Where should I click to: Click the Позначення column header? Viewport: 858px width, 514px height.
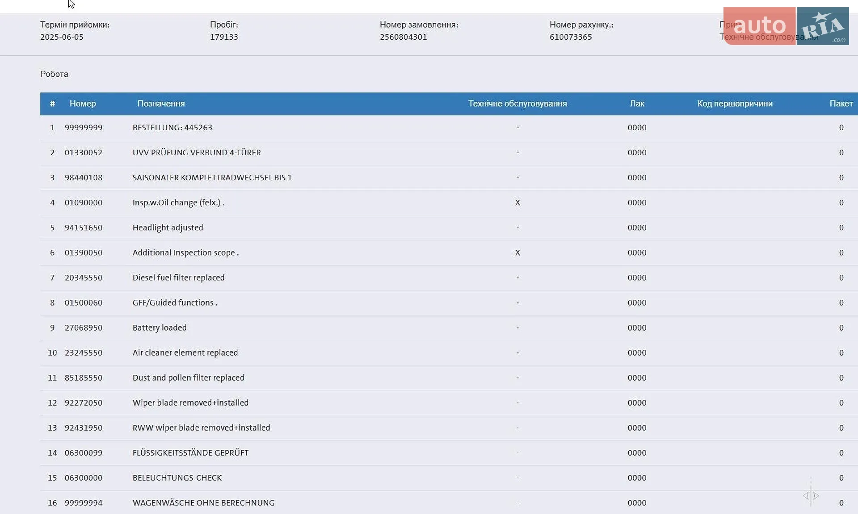click(x=161, y=104)
